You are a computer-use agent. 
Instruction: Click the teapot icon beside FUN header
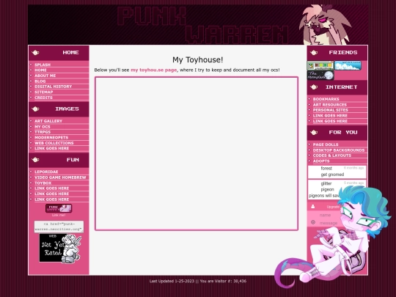(35, 160)
